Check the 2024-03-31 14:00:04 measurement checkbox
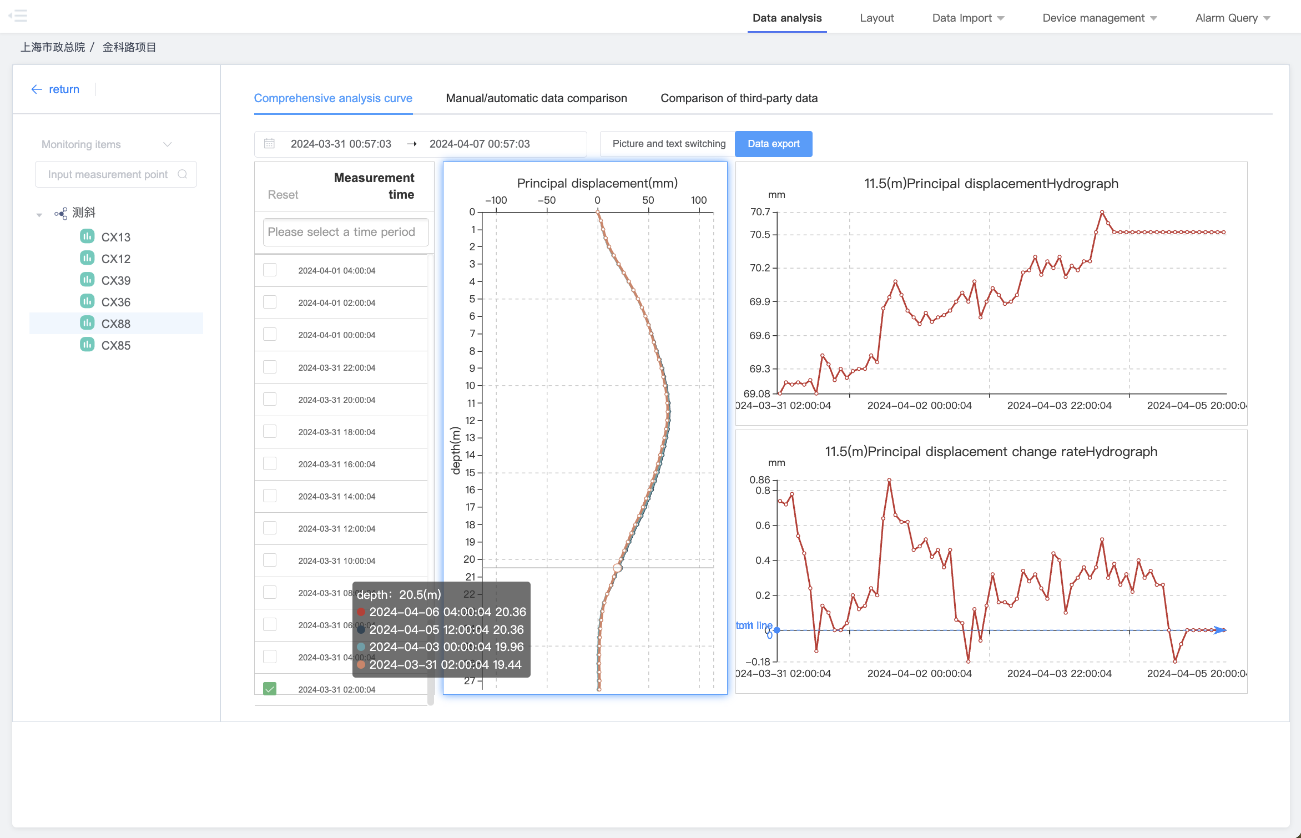 tap(270, 496)
